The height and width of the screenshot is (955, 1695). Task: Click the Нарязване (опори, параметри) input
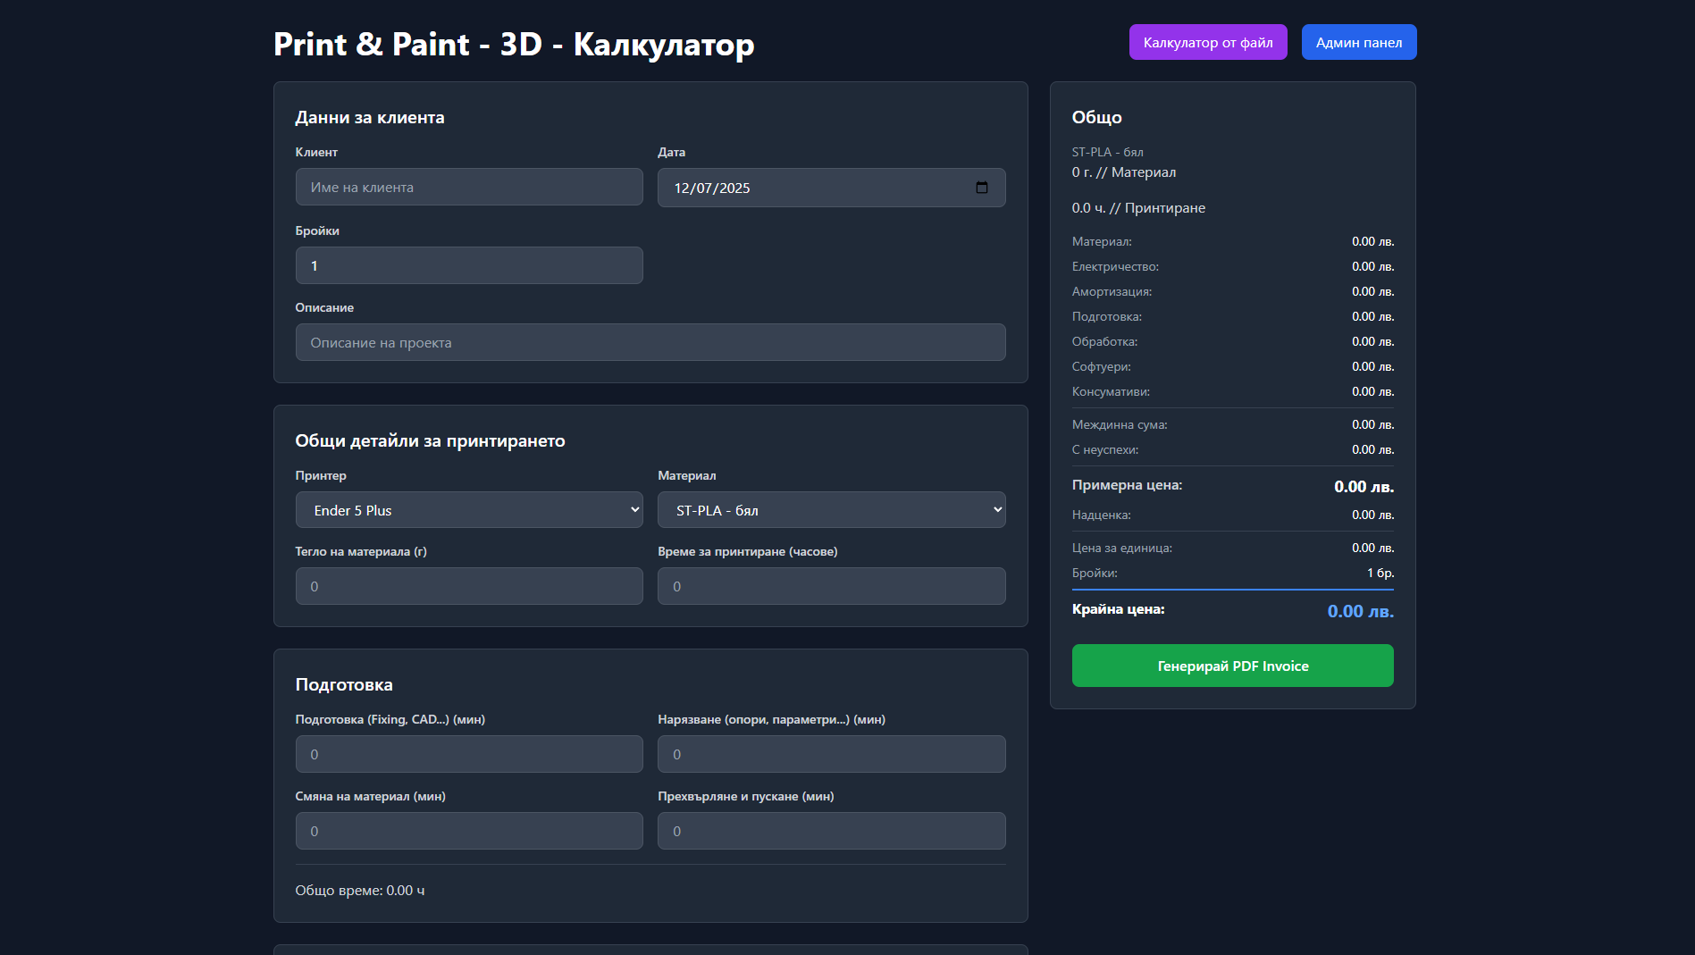point(831,753)
